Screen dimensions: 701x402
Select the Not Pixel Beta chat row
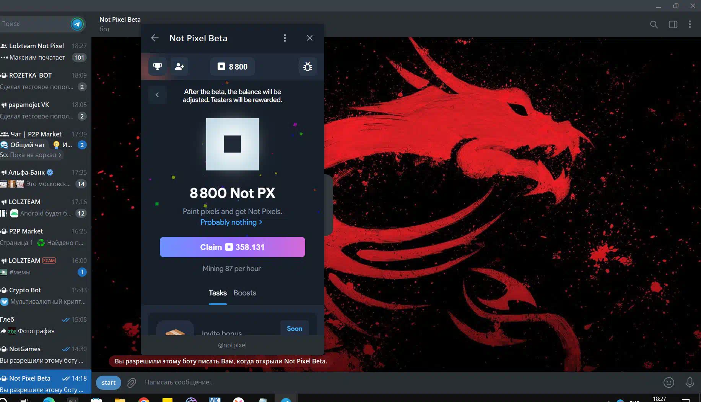46,382
